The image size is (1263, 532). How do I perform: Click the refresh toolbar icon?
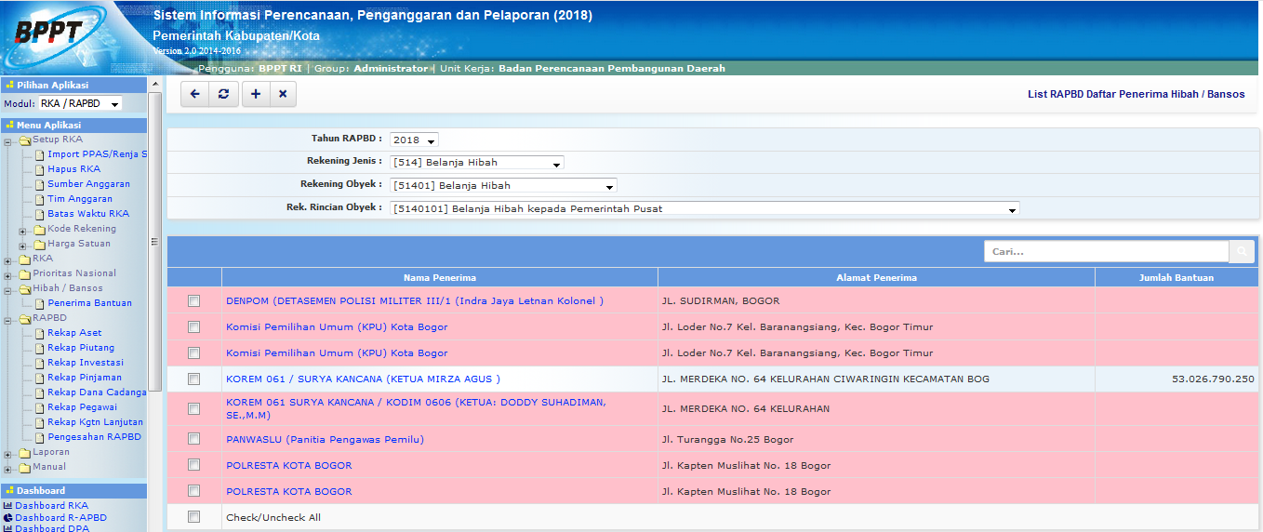[x=223, y=94]
